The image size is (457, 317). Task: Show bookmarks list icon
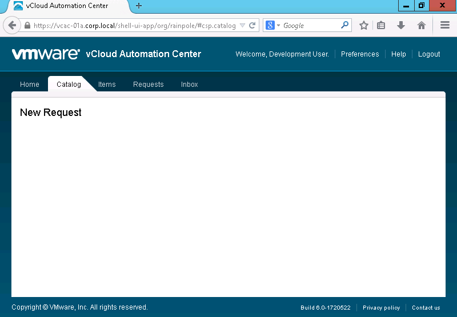[x=381, y=25]
